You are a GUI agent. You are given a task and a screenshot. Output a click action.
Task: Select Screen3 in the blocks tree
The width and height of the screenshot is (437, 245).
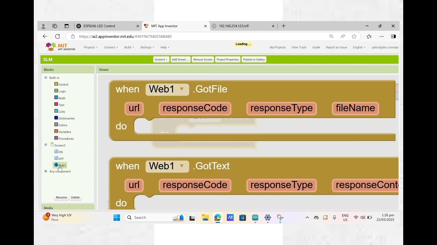(x=58, y=145)
